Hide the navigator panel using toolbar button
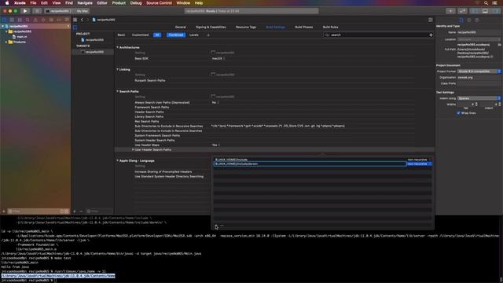 [x=475, y=11]
